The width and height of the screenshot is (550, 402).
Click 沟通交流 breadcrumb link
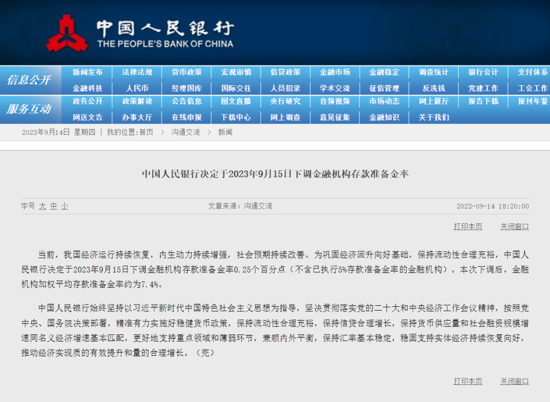coord(185,132)
